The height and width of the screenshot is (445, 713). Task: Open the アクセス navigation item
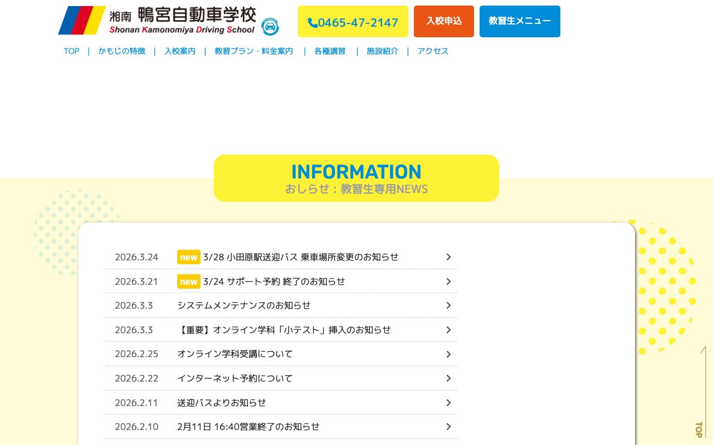(433, 51)
